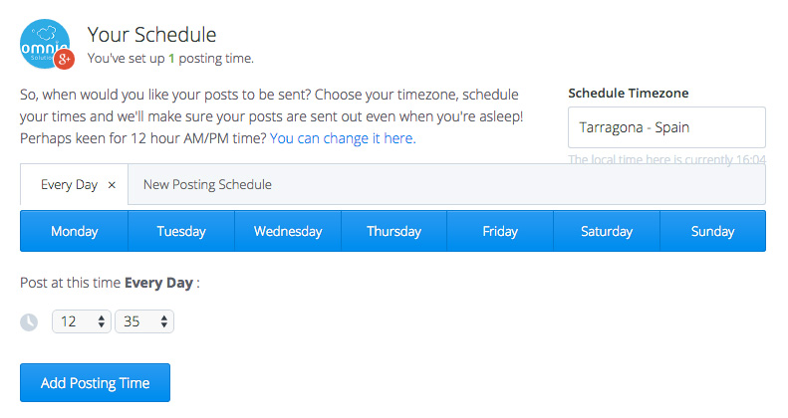
Task: Click the Omnia profile avatar
Action: coord(44,43)
